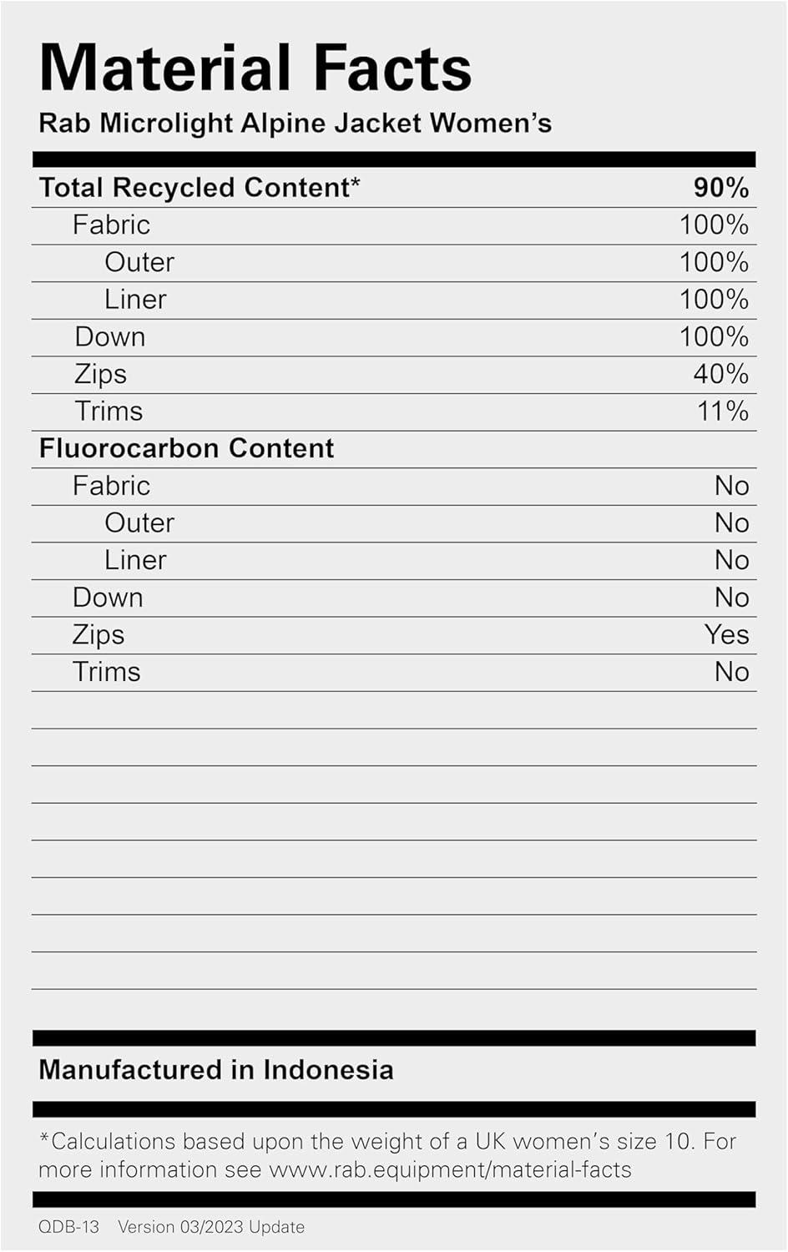Click the Yes value for Zips fluorocarbon
788x1252 pixels.
(x=726, y=634)
